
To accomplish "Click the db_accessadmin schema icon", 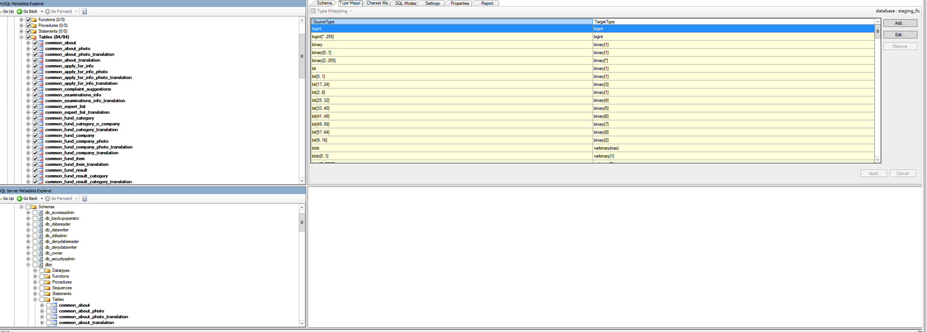I will tap(41, 213).
